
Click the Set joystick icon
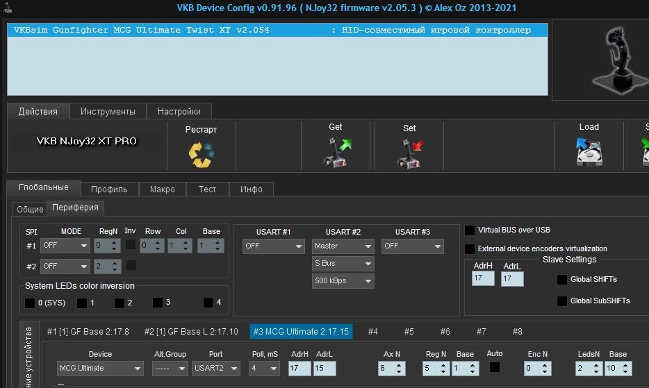click(409, 153)
